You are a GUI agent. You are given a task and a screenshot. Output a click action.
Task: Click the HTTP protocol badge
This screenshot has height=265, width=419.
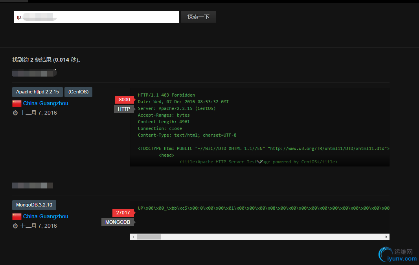coord(124,109)
